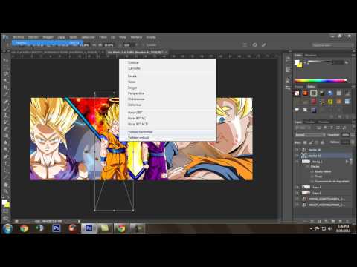357x267 pixels.
Task: Open the Layers panel flyout menu
Action: pos(353,122)
